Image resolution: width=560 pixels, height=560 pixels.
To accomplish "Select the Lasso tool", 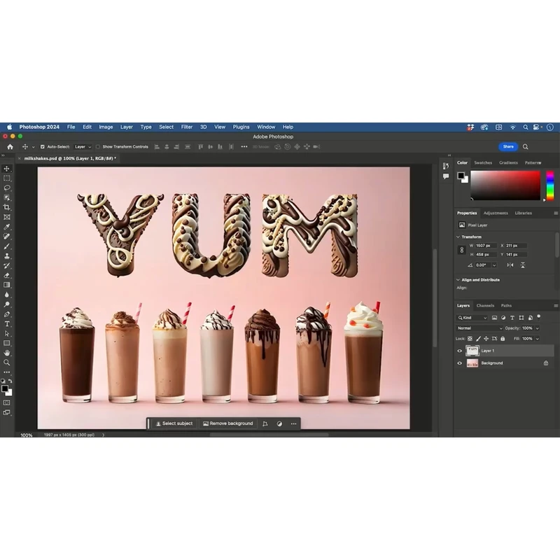I will tap(7, 188).
